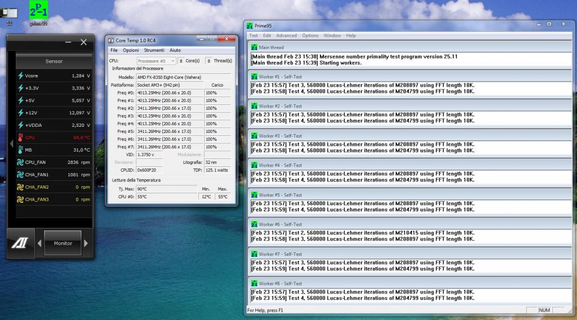Go to previous panel left of Monitor
The height and width of the screenshot is (320, 577).
click(x=39, y=243)
